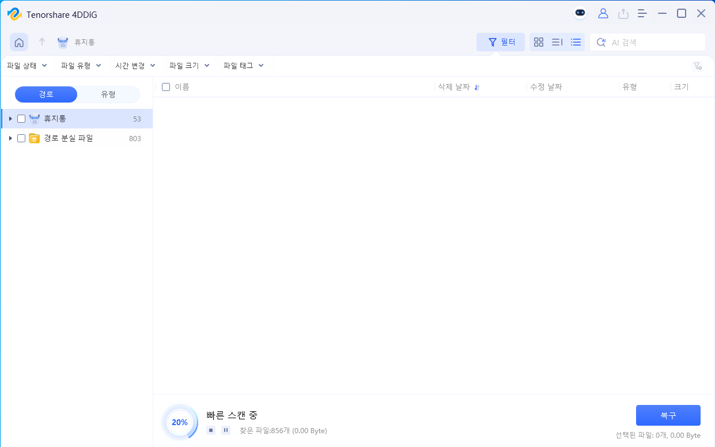Switch to detail list view
The width and height of the screenshot is (715, 447).
557,42
